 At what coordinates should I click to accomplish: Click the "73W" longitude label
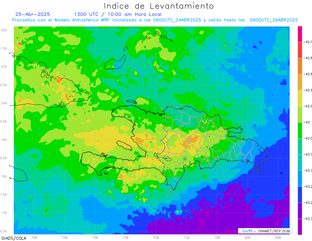(x=126, y=237)
